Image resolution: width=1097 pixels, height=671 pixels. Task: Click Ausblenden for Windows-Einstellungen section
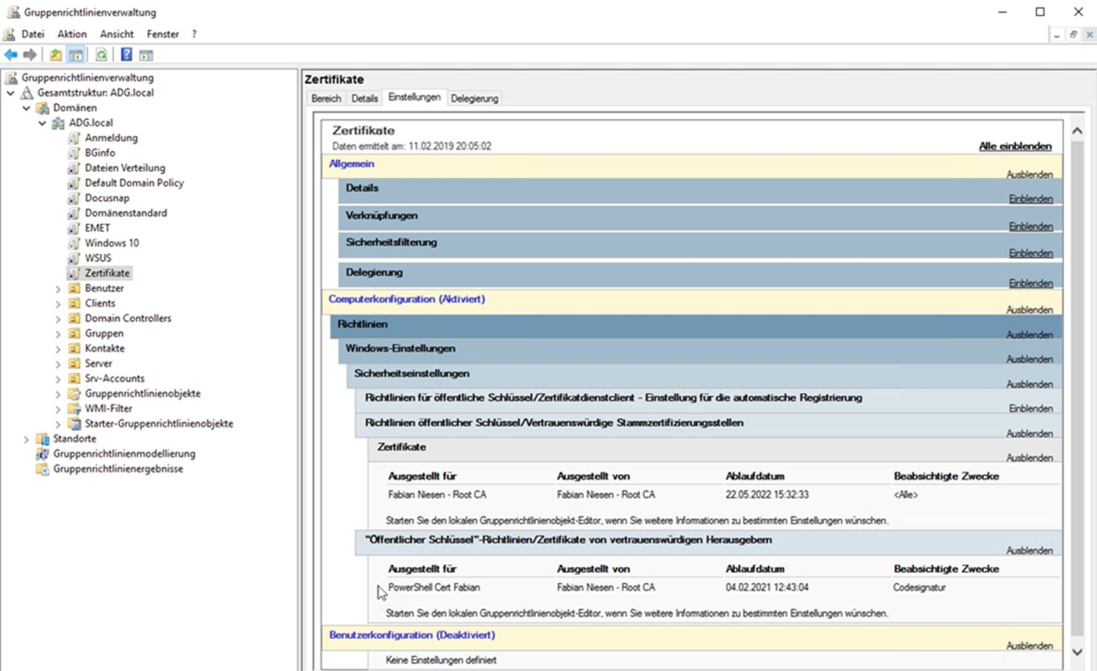1029,359
